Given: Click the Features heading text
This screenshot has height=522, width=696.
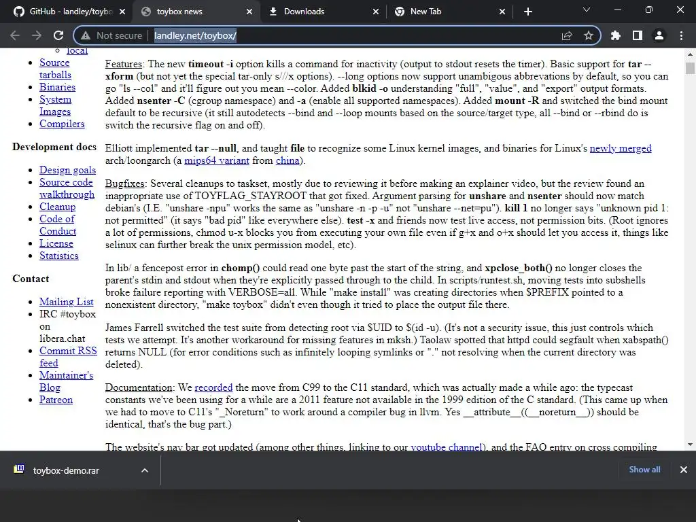Looking at the screenshot, I should tap(124, 64).
